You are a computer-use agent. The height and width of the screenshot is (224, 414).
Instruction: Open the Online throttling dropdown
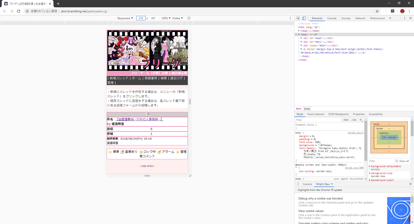178,18
